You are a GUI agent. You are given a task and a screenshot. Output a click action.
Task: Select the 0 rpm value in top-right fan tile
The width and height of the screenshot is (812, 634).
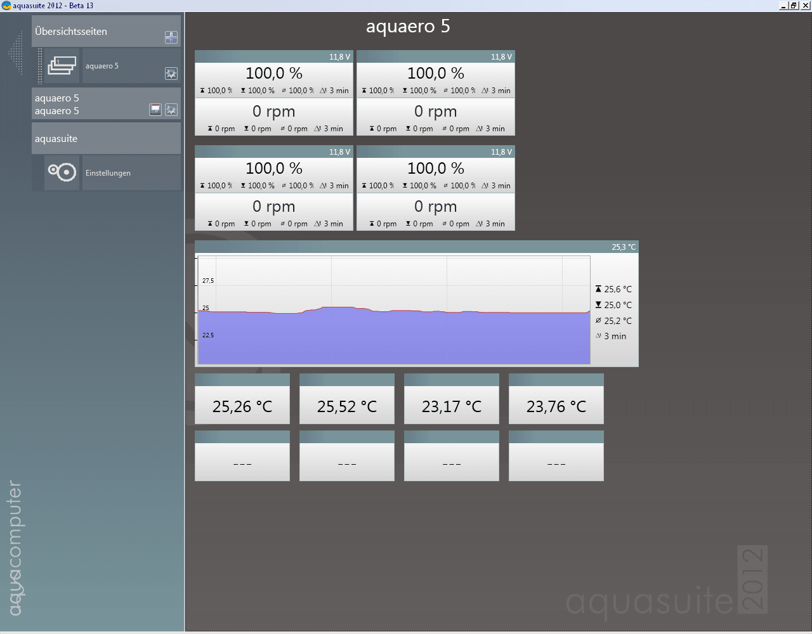pos(436,112)
